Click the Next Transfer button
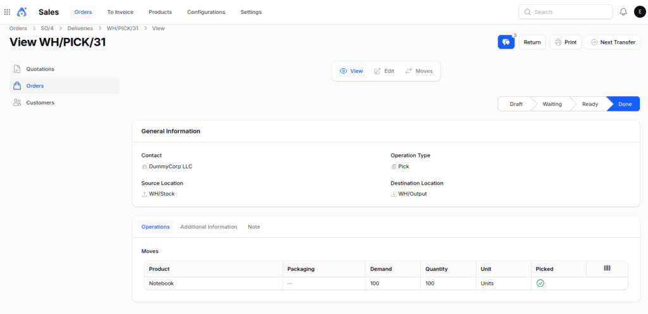Image resolution: width=648 pixels, height=314 pixels. 613,42
